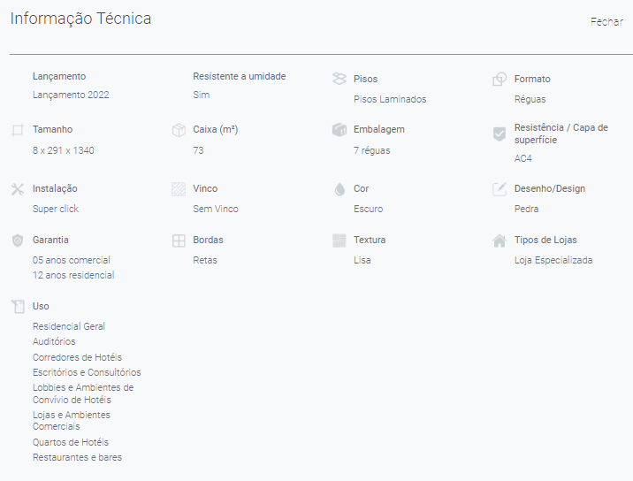Viewport: 633px width, 481px height.
Task: Click the Formato shapes icon
Action: coord(500,79)
